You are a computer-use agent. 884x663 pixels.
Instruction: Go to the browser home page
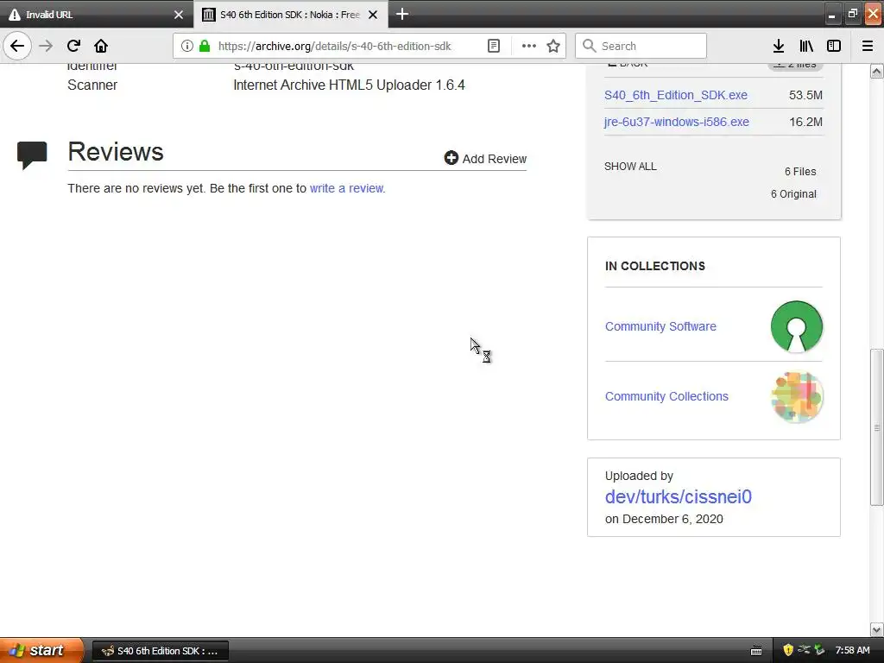pyautogui.click(x=101, y=46)
